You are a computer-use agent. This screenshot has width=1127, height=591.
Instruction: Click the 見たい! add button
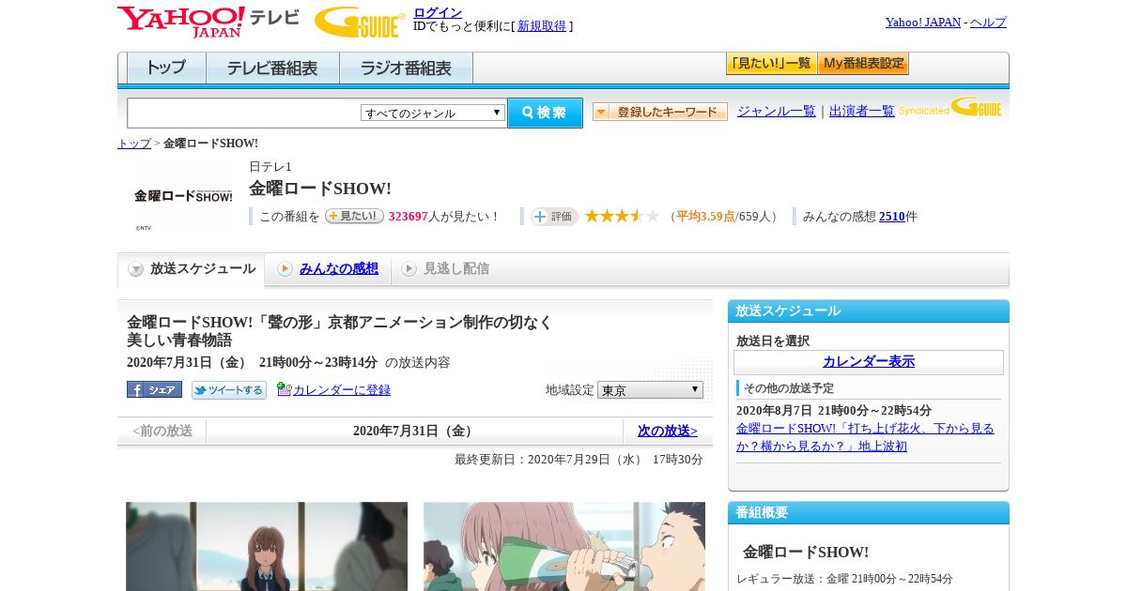click(354, 216)
